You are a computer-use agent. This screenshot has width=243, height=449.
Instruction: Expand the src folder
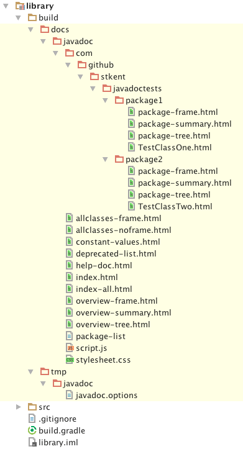click(19, 407)
